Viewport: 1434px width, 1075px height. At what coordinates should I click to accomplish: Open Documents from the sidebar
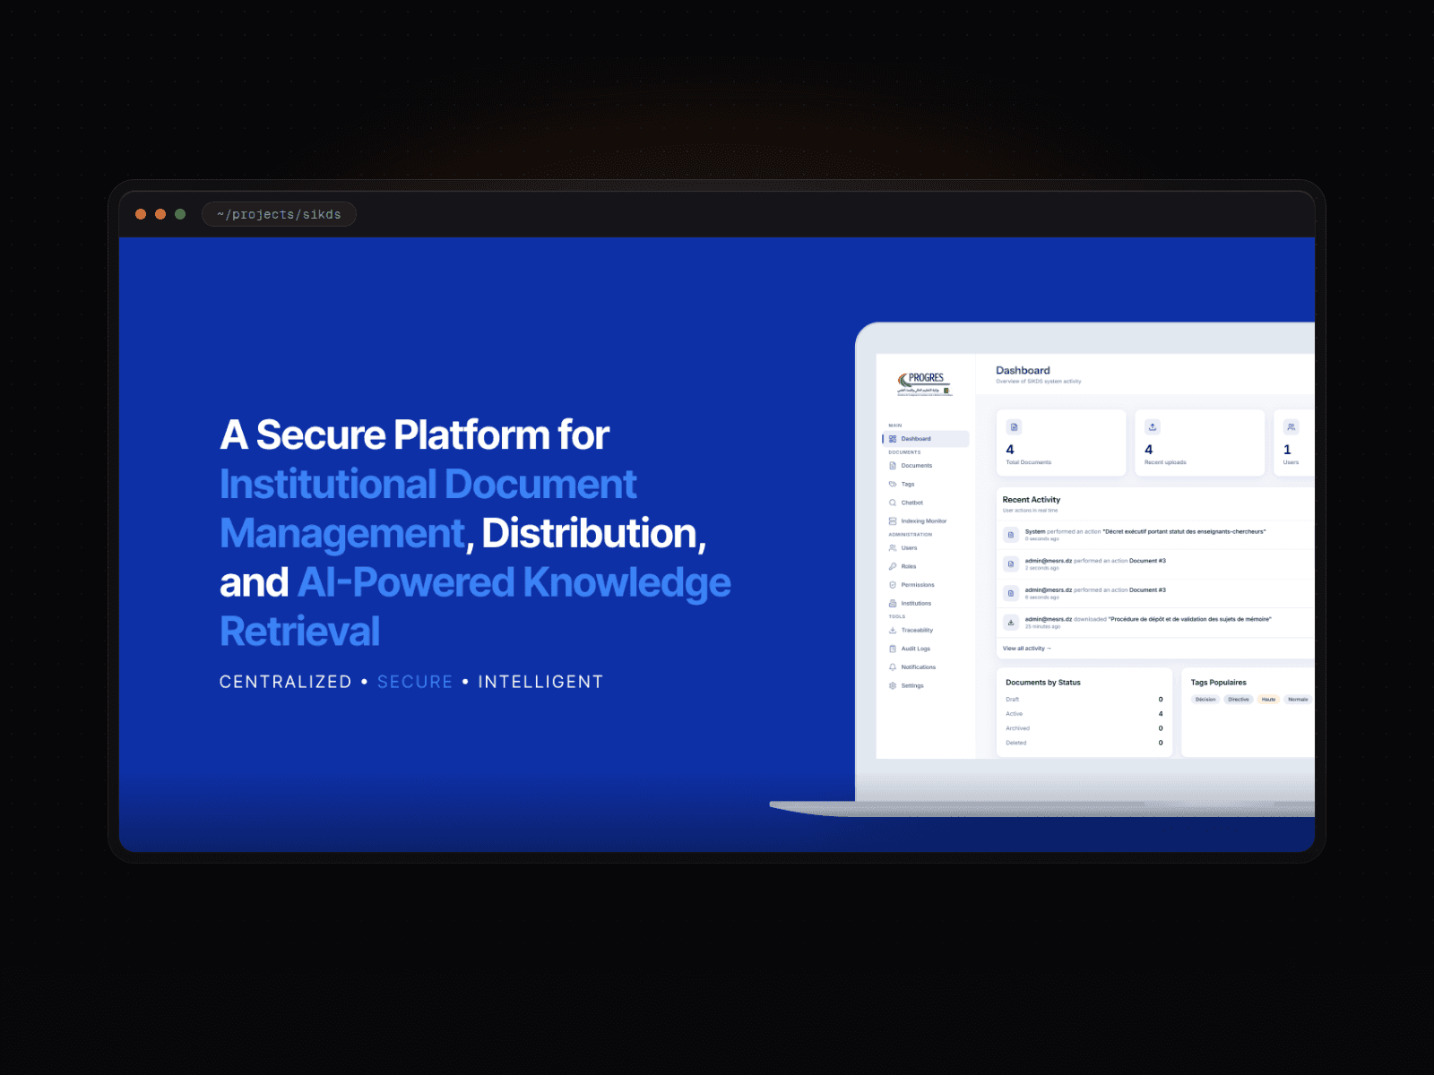926,466
